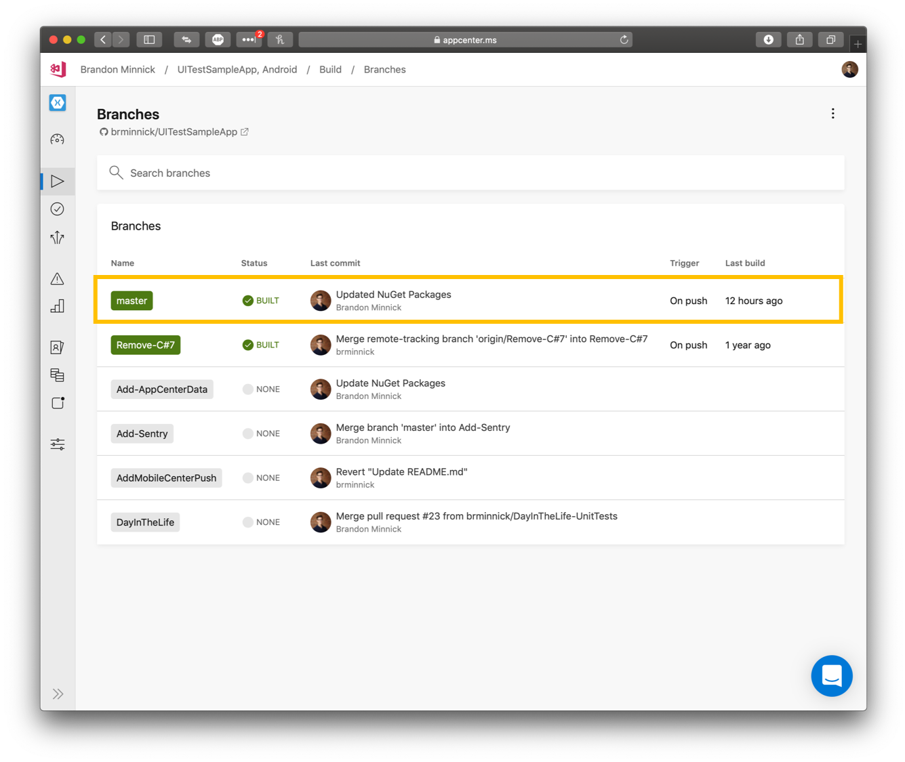Toggle the Safari sidebar button
The image size is (905, 762).
click(149, 40)
